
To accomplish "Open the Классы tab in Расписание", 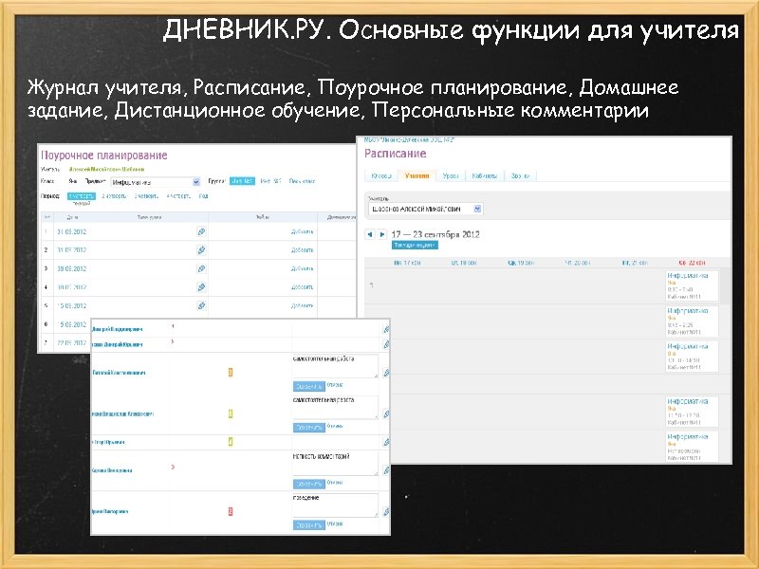I will click(381, 176).
